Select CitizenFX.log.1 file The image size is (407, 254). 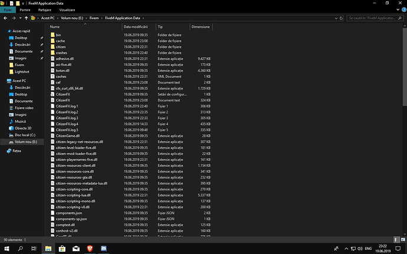point(67,106)
